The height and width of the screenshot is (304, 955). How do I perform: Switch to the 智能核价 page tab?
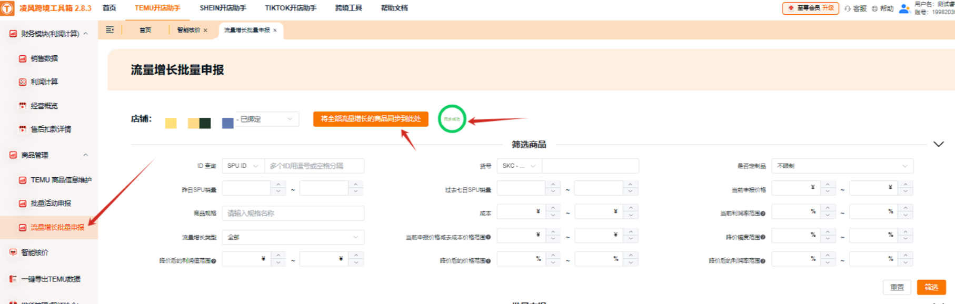pyautogui.click(x=188, y=31)
